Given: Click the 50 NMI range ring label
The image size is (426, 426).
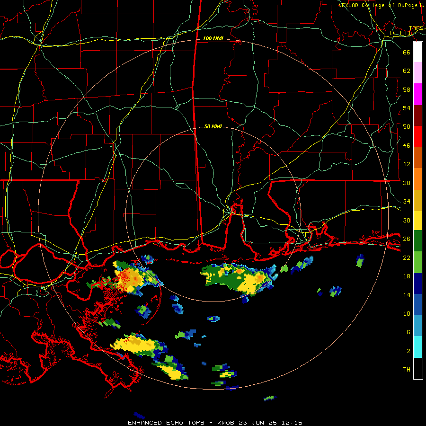Looking at the screenshot, I should 213,126.
